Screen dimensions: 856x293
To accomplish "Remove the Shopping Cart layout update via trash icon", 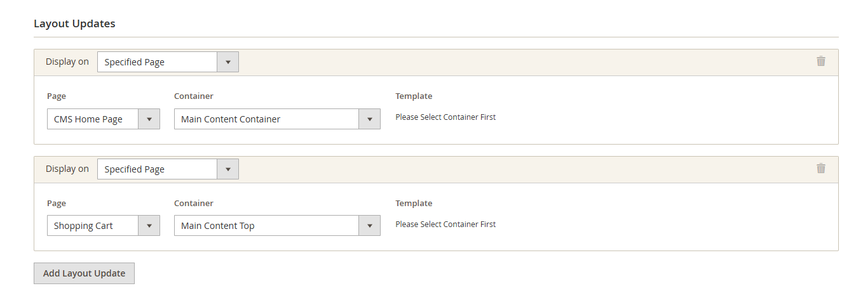I will point(821,169).
